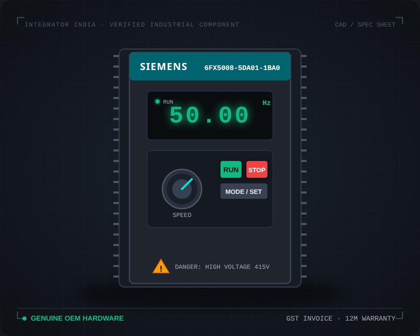
Task: Click the 50.00 frequency readout
Action: coord(209,115)
